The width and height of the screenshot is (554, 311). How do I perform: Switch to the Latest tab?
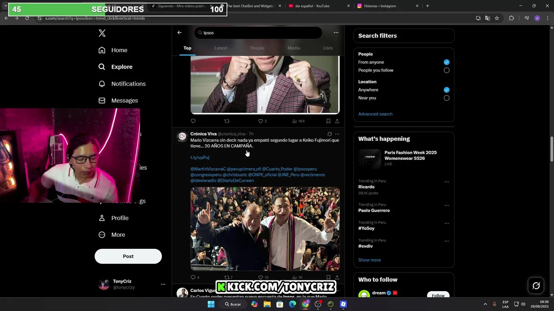(221, 48)
